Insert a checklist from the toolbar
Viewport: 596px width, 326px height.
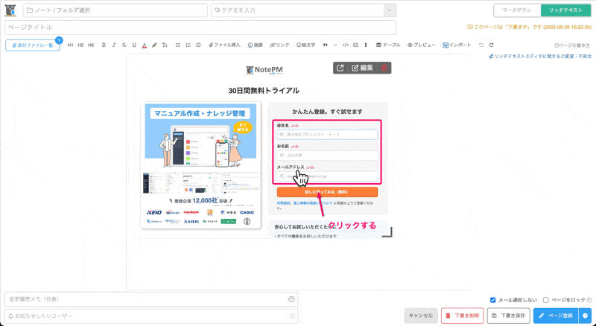[x=198, y=45]
